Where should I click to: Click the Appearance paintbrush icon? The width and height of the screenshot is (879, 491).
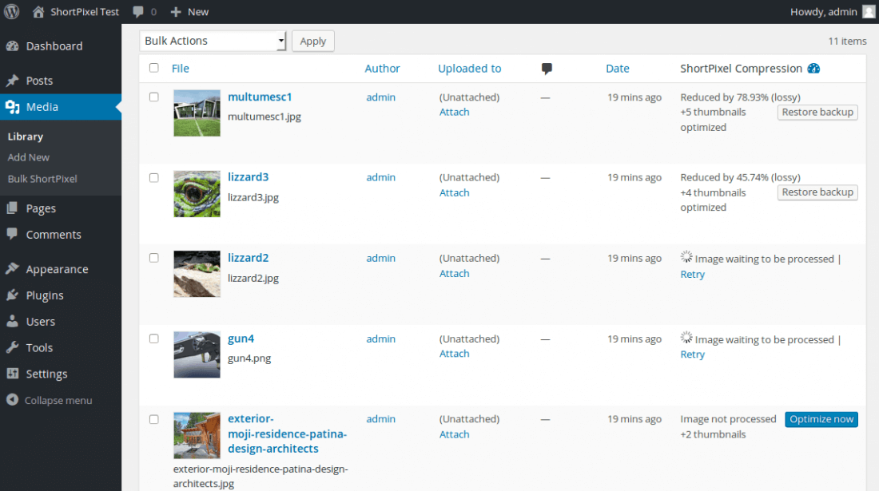point(12,269)
